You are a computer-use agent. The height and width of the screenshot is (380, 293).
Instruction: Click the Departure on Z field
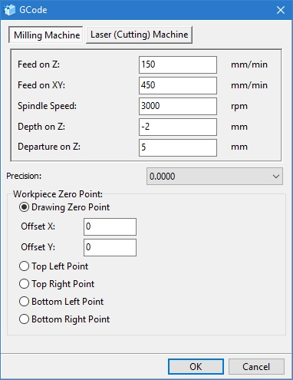[x=178, y=147]
